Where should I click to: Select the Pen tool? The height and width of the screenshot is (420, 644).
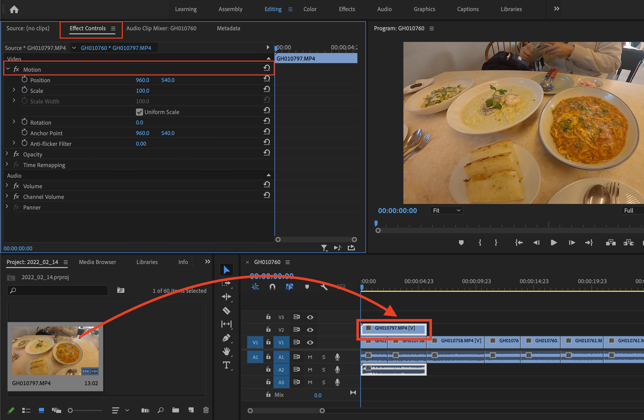(x=226, y=338)
